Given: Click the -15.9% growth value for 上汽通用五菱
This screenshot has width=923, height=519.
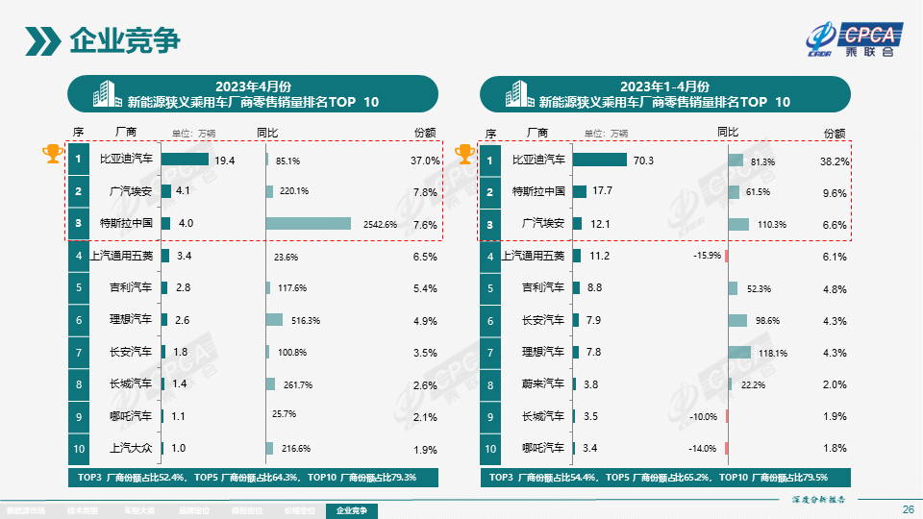Looking at the screenshot, I should click(x=707, y=256).
